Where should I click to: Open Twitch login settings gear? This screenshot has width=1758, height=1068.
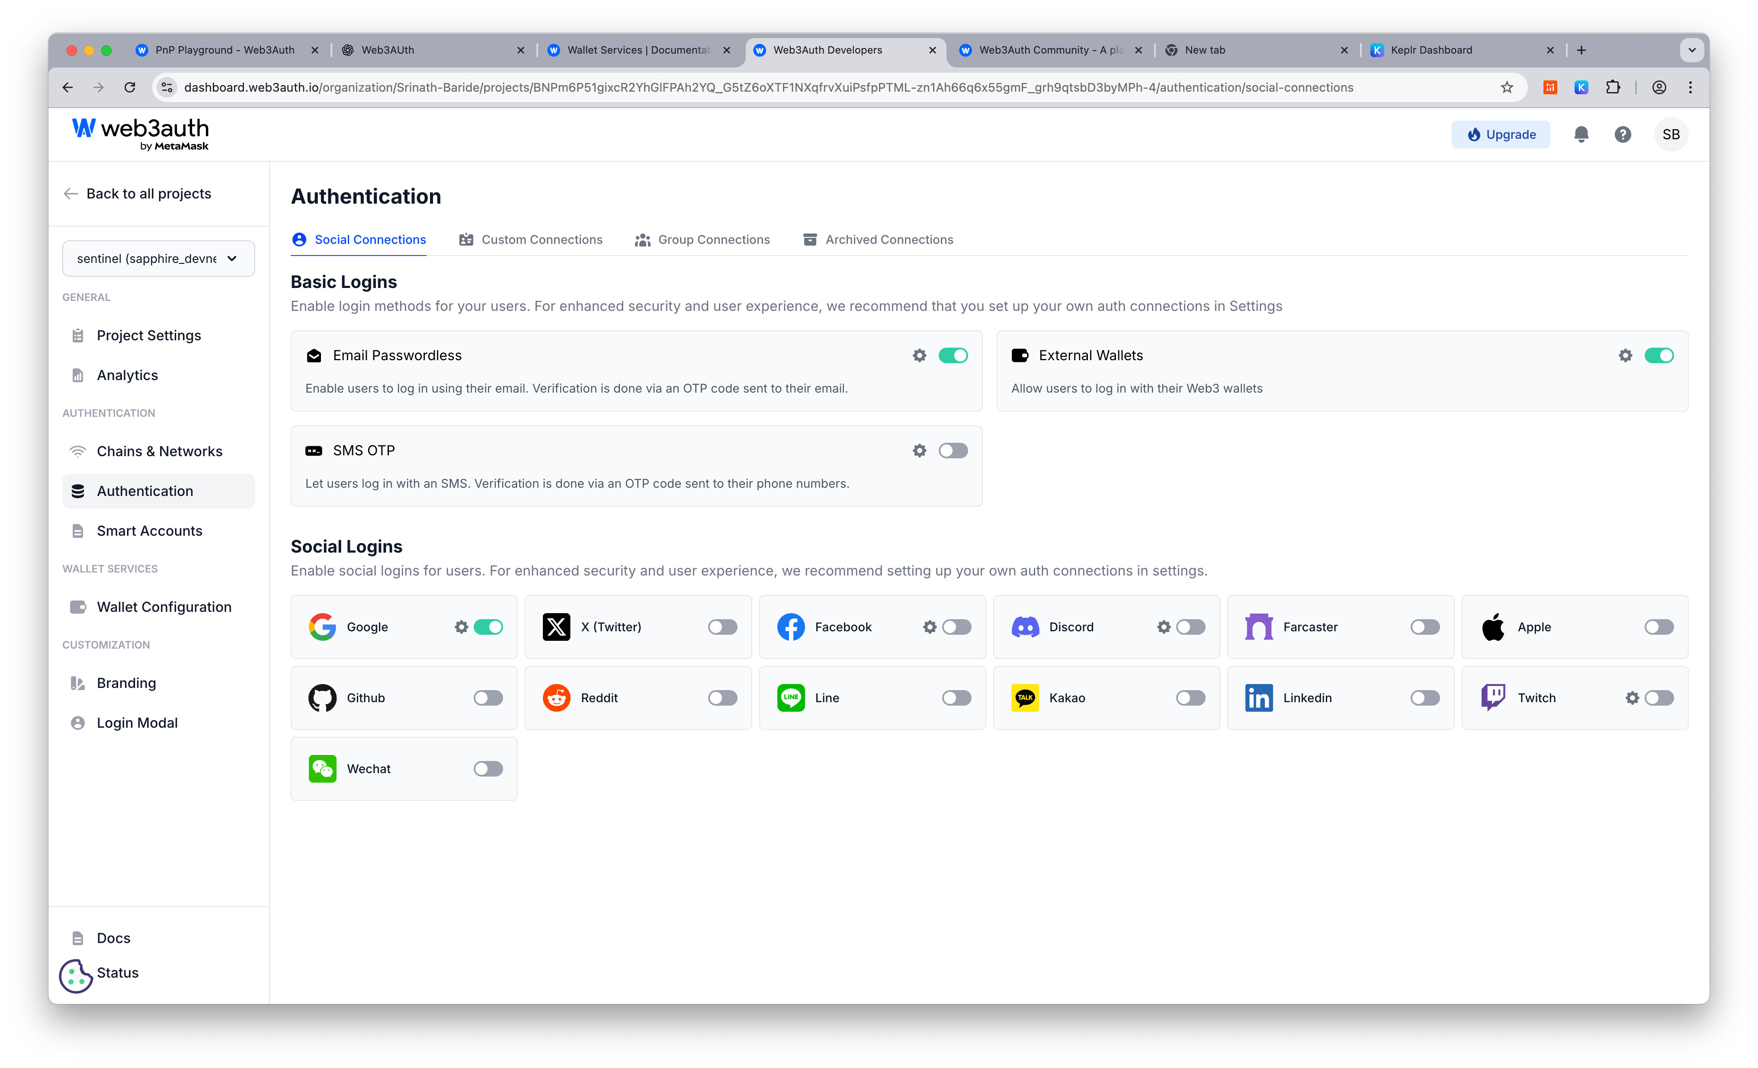tap(1633, 698)
